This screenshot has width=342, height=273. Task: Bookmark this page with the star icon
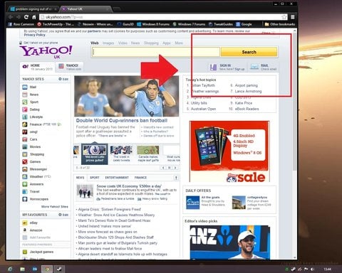(x=284, y=17)
